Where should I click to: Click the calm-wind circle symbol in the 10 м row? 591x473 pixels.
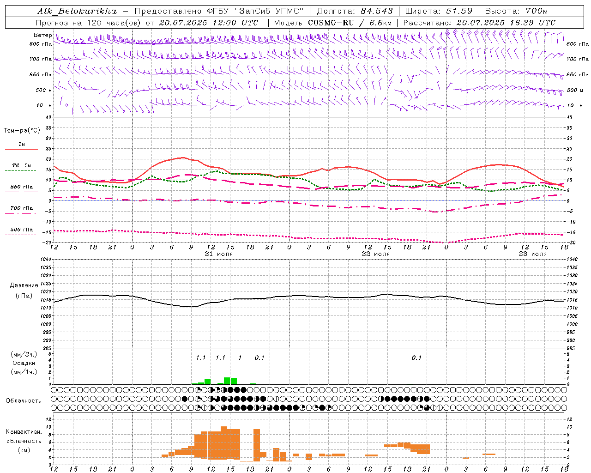67,105
